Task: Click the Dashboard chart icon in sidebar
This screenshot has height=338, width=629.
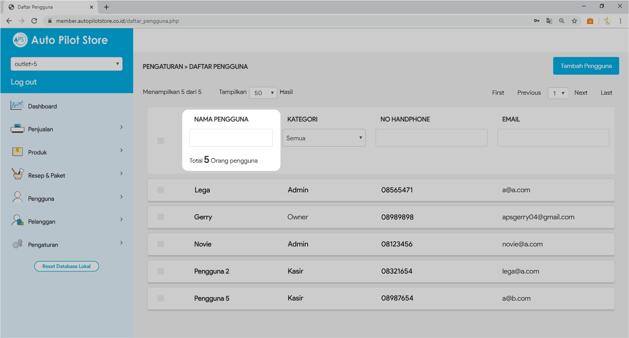Action: (17, 105)
